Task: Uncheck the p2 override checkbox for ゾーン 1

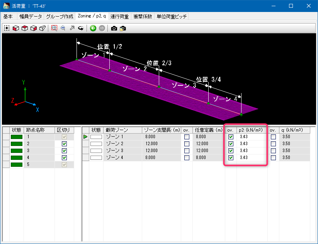Action: click(x=231, y=137)
